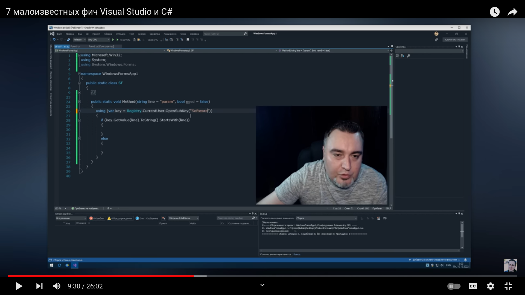525x295 pixels.
Task: Open the Release configuration dropdown
Action: [79, 40]
